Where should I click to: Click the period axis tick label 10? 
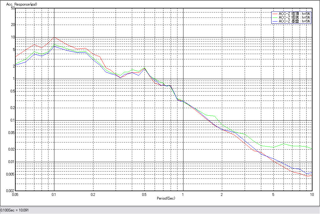(312, 194)
